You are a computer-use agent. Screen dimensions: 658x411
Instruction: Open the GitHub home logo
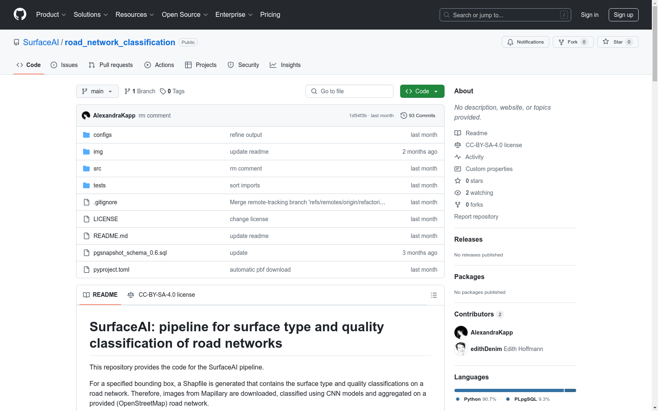pos(20,14)
